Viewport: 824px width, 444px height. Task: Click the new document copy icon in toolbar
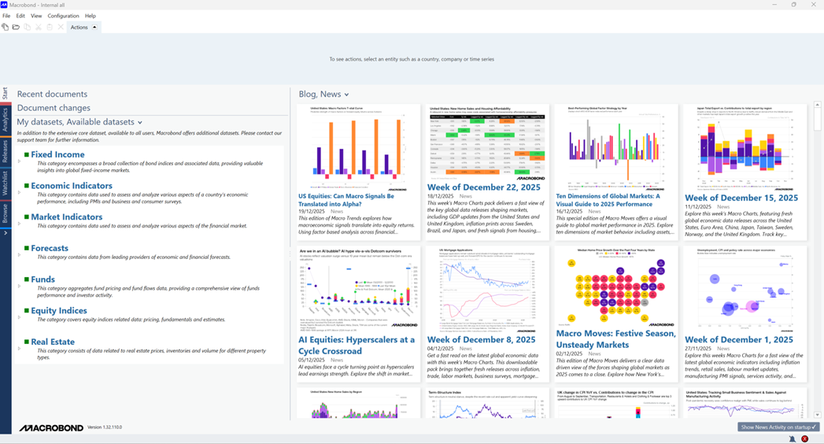click(6, 27)
